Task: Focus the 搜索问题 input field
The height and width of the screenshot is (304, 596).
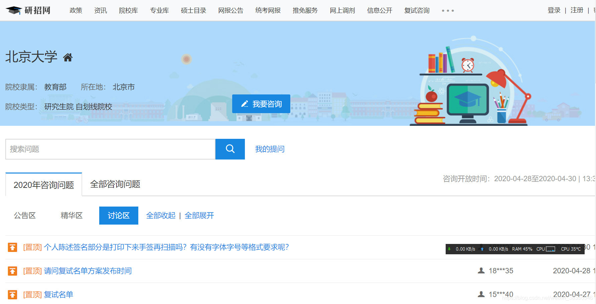Action: [110, 149]
